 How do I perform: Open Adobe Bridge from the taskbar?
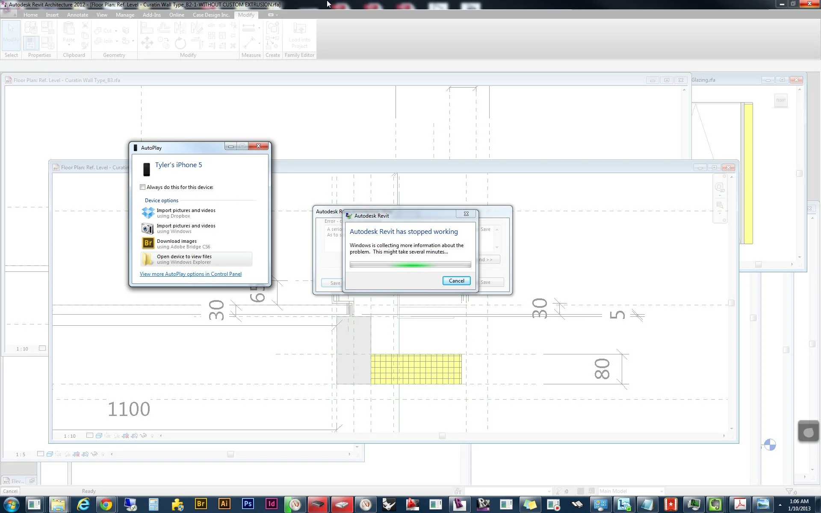click(x=201, y=504)
